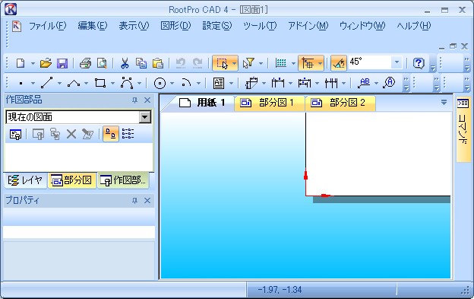This screenshot has width=474, height=299.
Task: Open the コマンド side panel
Action: click(463, 129)
